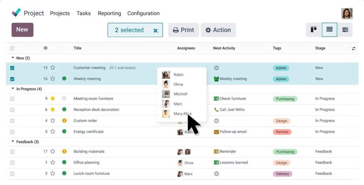
Task: Click the Call Joel Willis phone icon
Action: point(216,109)
